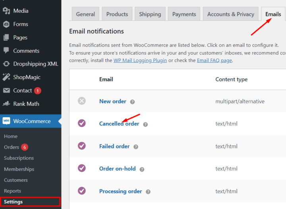The height and width of the screenshot is (209, 286).
Task: Click the Comments speech bubble icon
Action: pos(6,50)
